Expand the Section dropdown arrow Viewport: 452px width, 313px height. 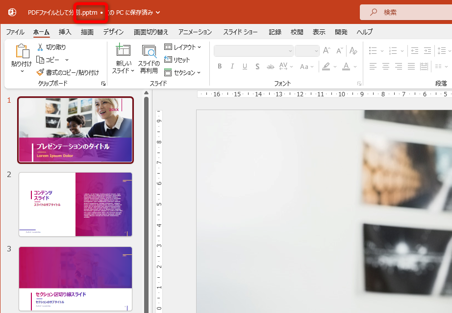[x=199, y=72]
